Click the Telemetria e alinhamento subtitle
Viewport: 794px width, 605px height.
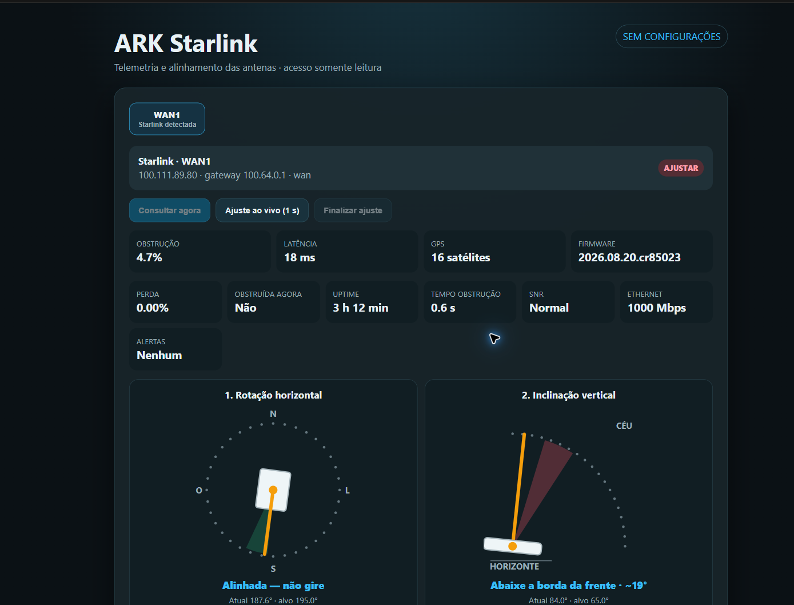click(x=248, y=67)
